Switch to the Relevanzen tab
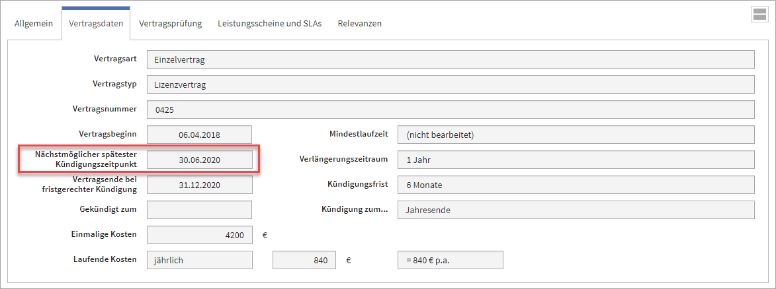The height and width of the screenshot is (289, 776). (x=359, y=23)
